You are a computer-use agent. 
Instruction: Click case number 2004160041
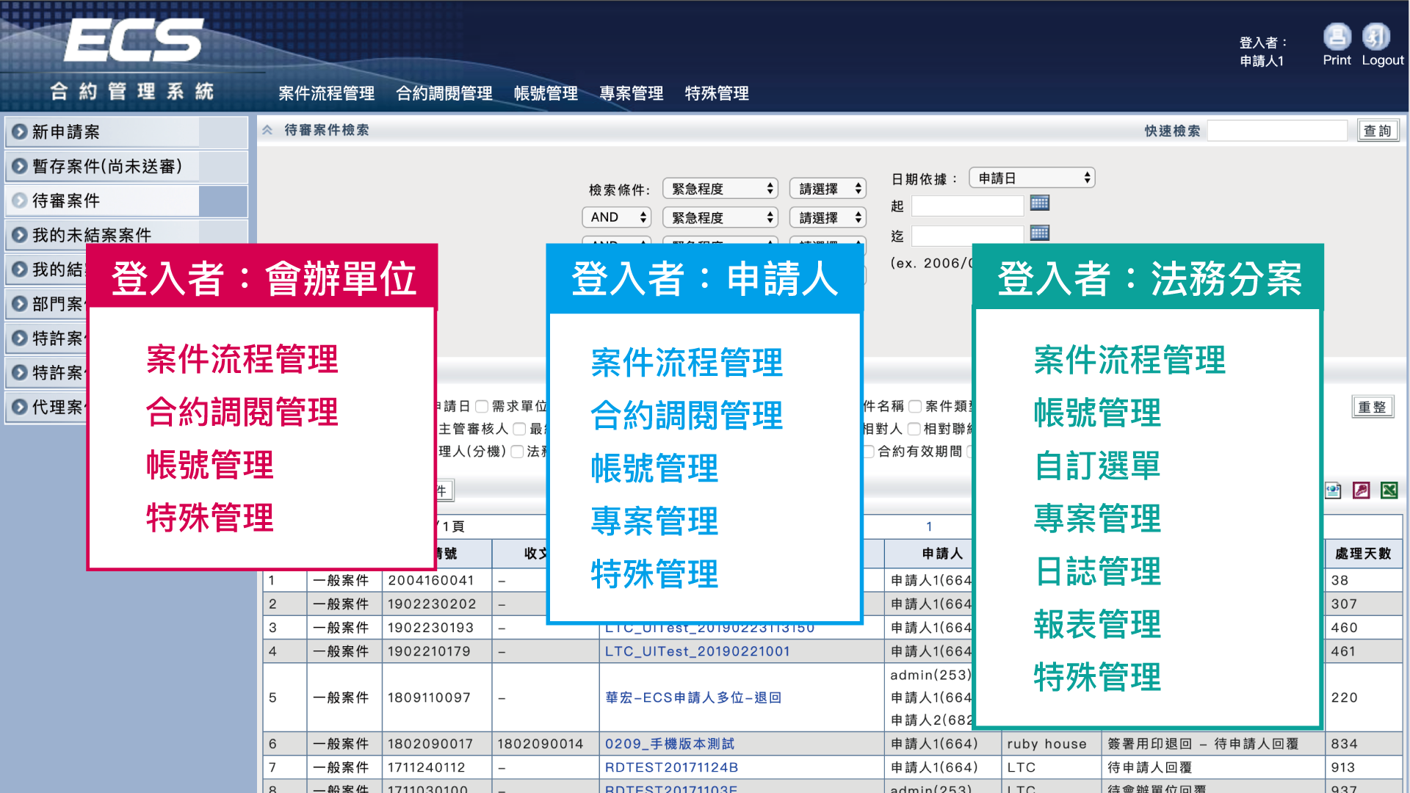pos(431,581)
